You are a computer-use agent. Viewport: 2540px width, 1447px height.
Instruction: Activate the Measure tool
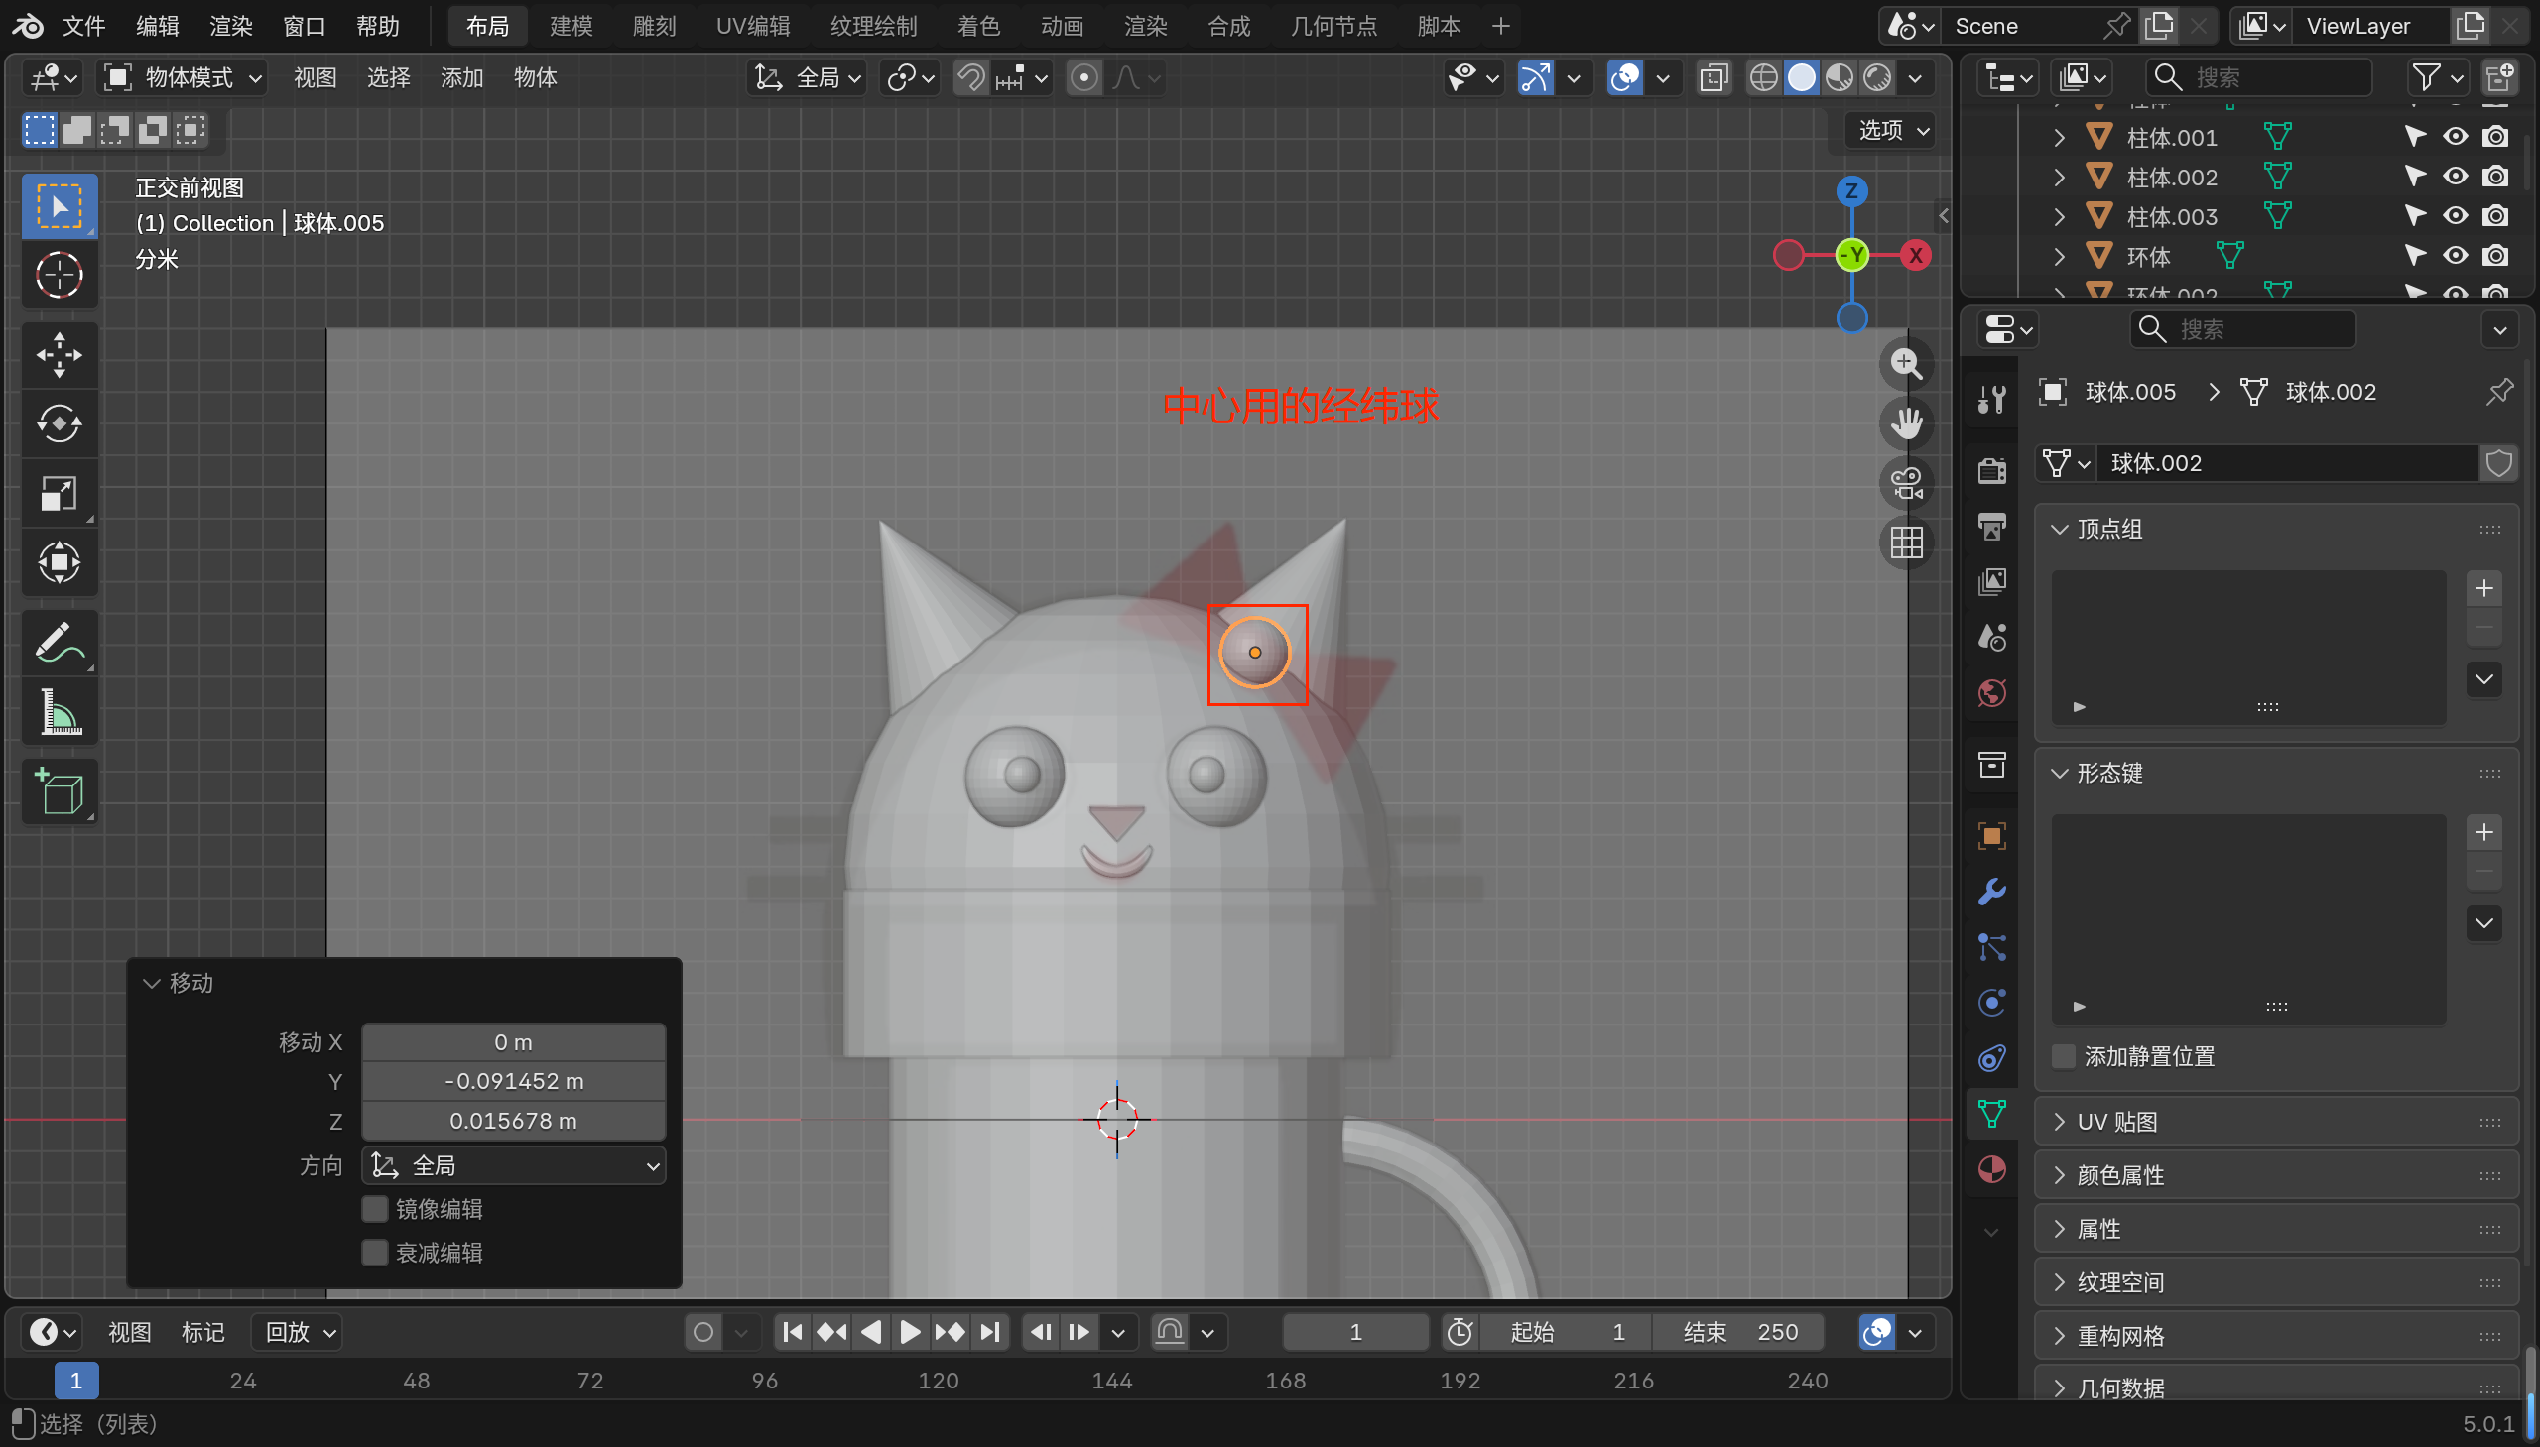pyautogui.click(x=59, y=711)
